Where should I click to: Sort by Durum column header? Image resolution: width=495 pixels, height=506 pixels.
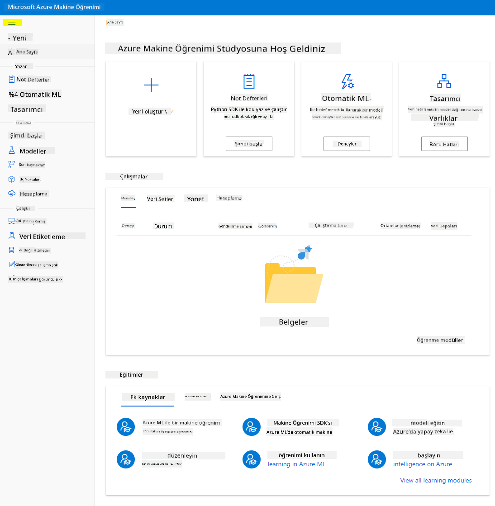[x=163, y=226]
